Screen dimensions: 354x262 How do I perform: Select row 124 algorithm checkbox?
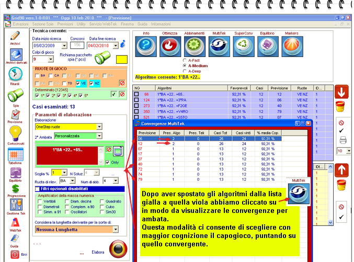[x=136, y=100]
